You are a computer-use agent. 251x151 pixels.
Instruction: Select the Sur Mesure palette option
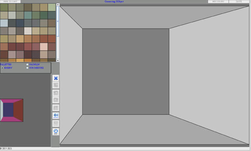[x=27, y=68]
